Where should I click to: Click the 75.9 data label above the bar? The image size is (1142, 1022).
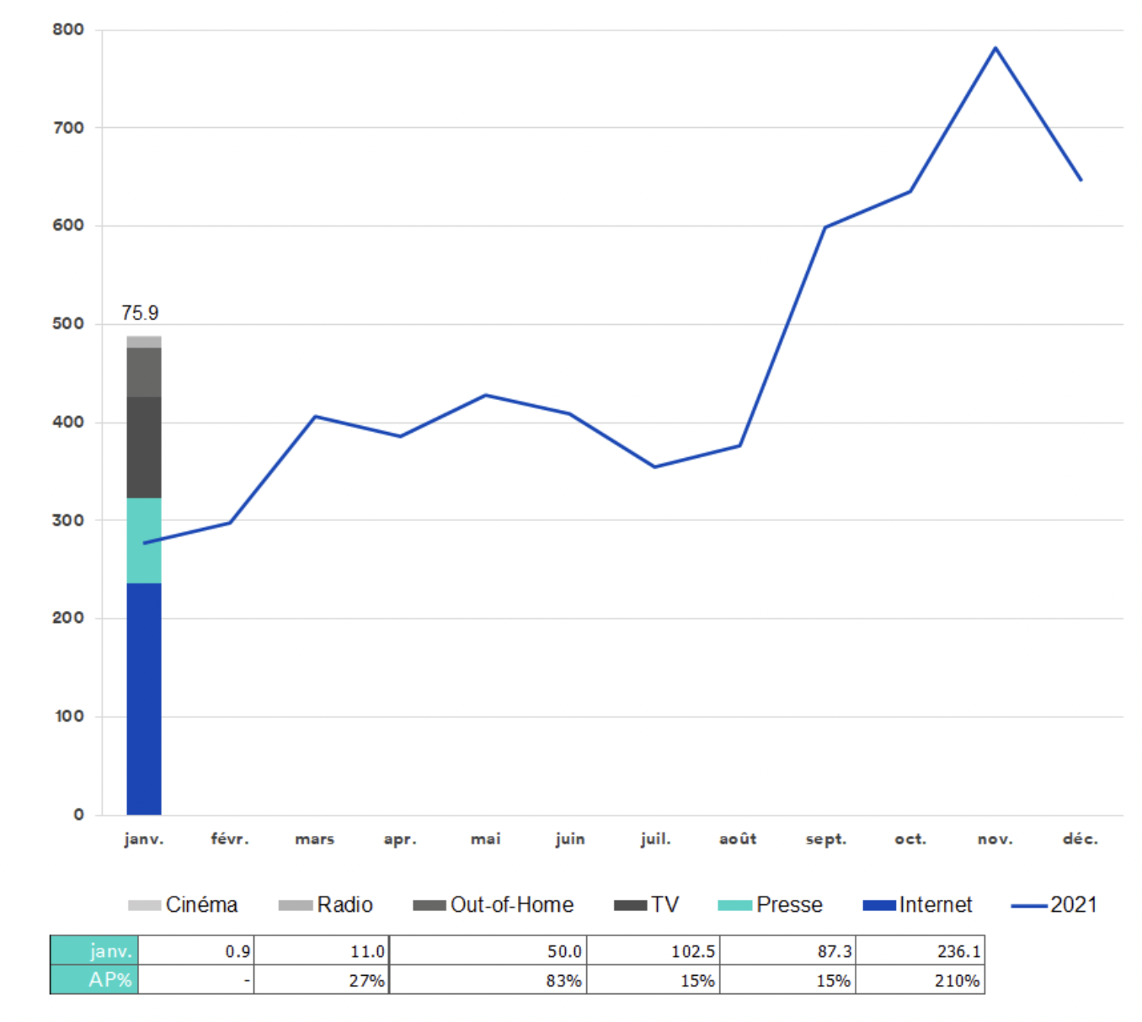pyautogui.click(x=140, y=313)
